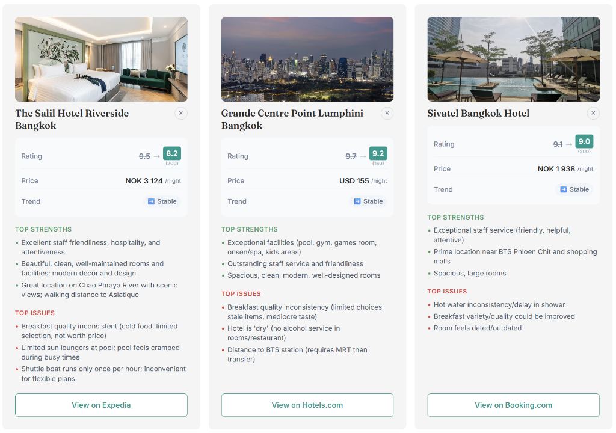
Task: Click the NOK 3 124 nightly price
Action: (x=145, y=180)
